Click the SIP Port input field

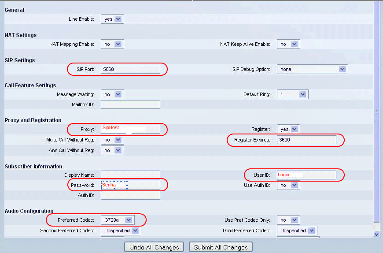coord(130,69)
